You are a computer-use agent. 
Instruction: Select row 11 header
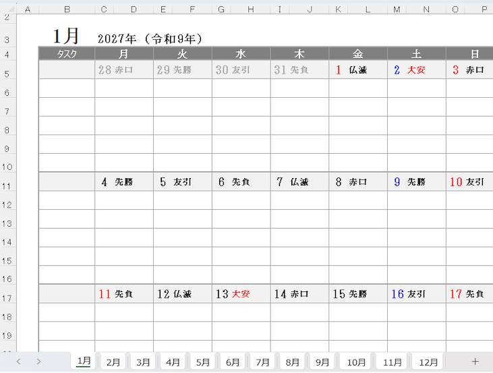click(x=7, y=182)
